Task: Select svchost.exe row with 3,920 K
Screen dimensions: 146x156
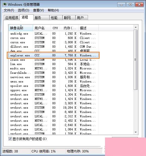Action: coord(53,103)
